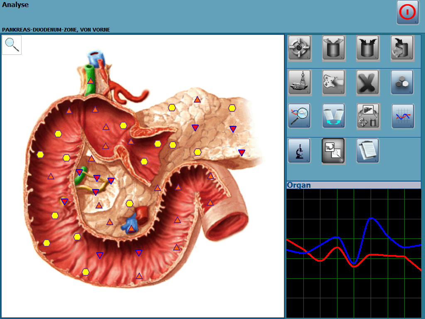Click the bottommost orange triangle on duodenum
This screenshot has width=425, height=319.
point(139,276)
